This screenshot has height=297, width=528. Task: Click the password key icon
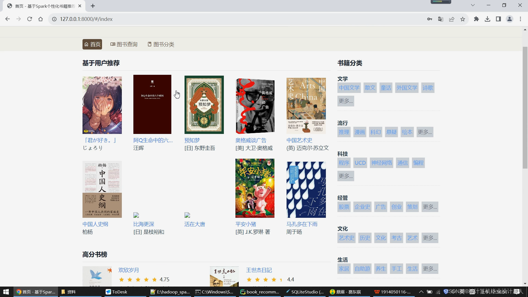(430, 19)
